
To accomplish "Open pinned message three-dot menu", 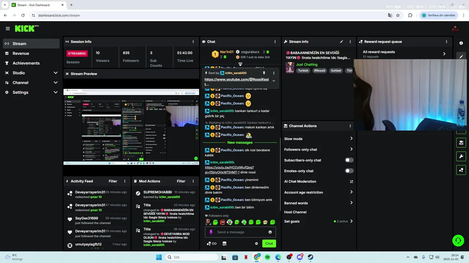I will [x=274, y=73].
